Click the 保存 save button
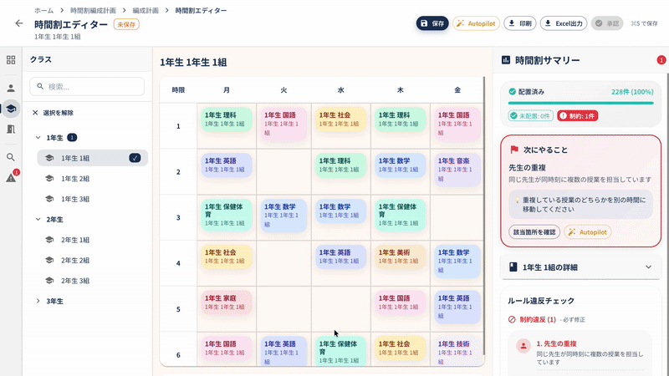Viewport: 669px width, 376px height. [432, 23]
